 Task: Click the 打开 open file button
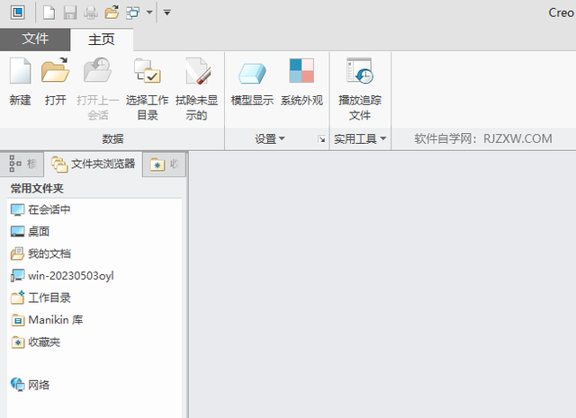click(56, 82)
